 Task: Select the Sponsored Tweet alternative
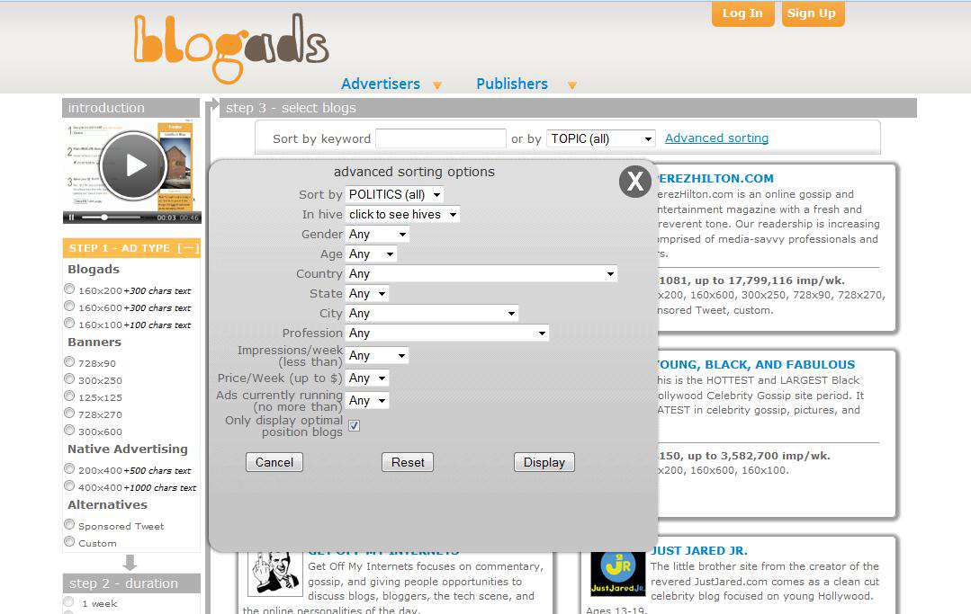point(69,524)
